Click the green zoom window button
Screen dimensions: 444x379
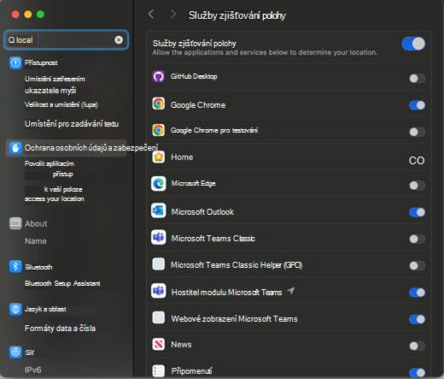pos(41,14)
